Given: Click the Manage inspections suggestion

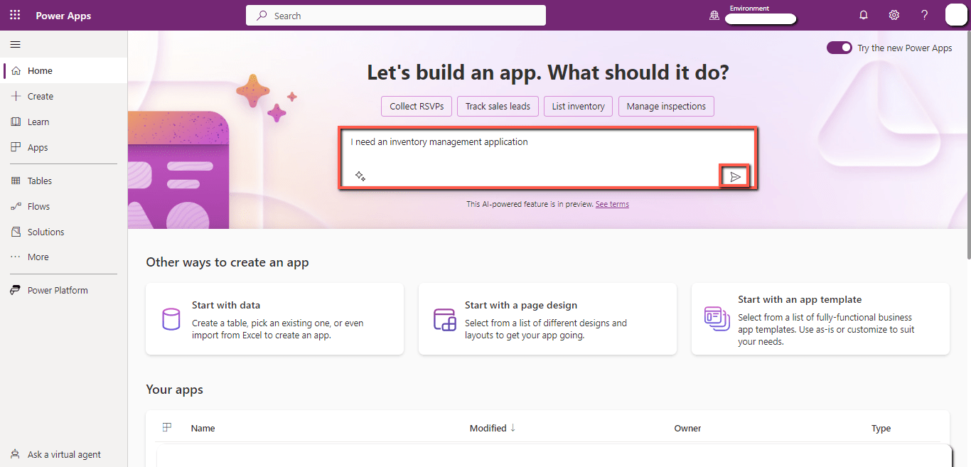Looking at the screenshot, I should [666, 106].
